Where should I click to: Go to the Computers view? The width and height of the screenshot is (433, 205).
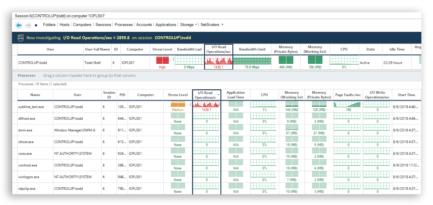(82, 25)
